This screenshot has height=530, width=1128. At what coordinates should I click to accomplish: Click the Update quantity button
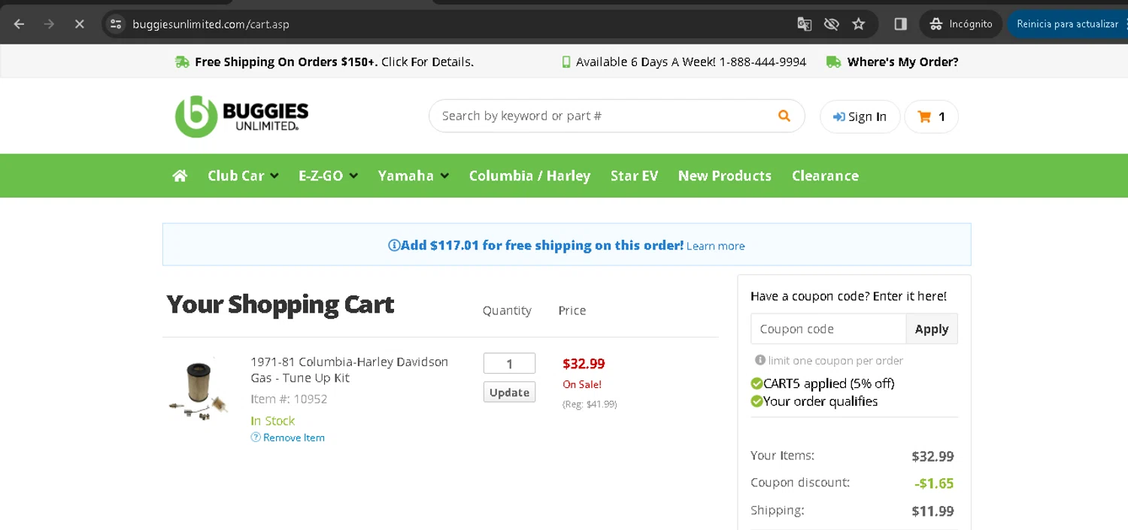coord(509,392)
